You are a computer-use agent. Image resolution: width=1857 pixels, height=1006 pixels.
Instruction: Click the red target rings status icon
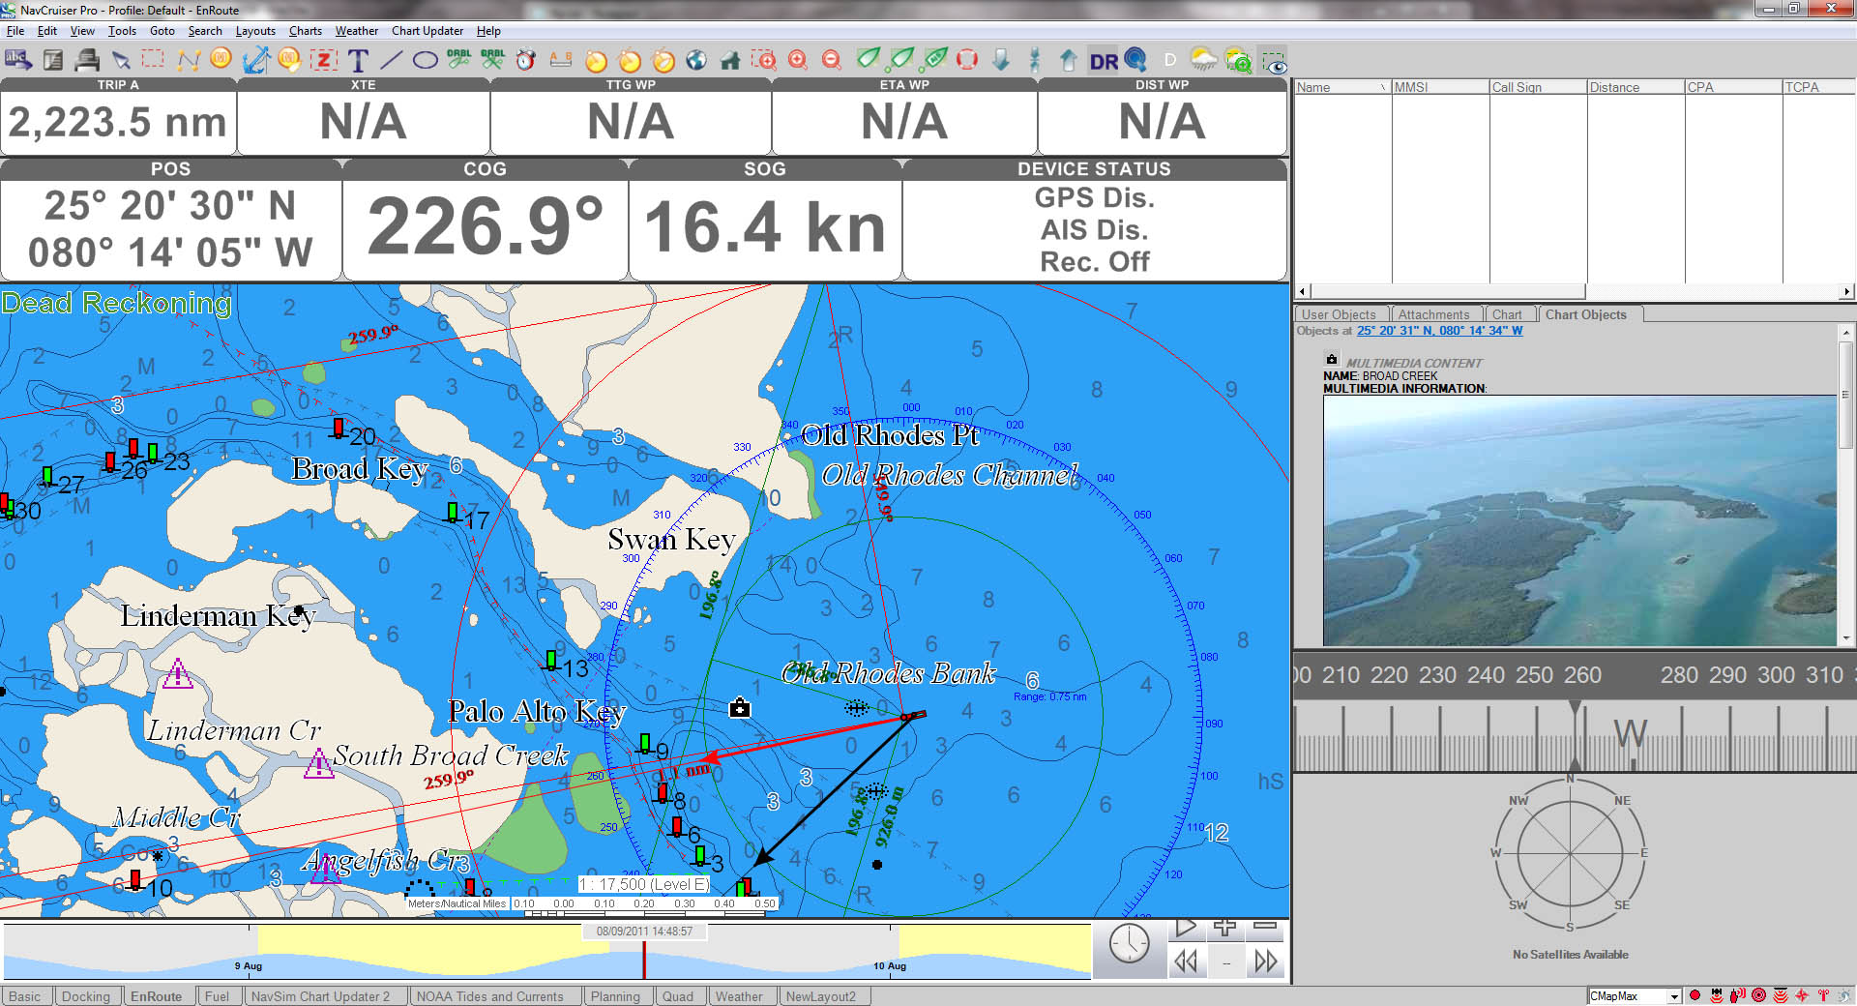pos(1759,995)
